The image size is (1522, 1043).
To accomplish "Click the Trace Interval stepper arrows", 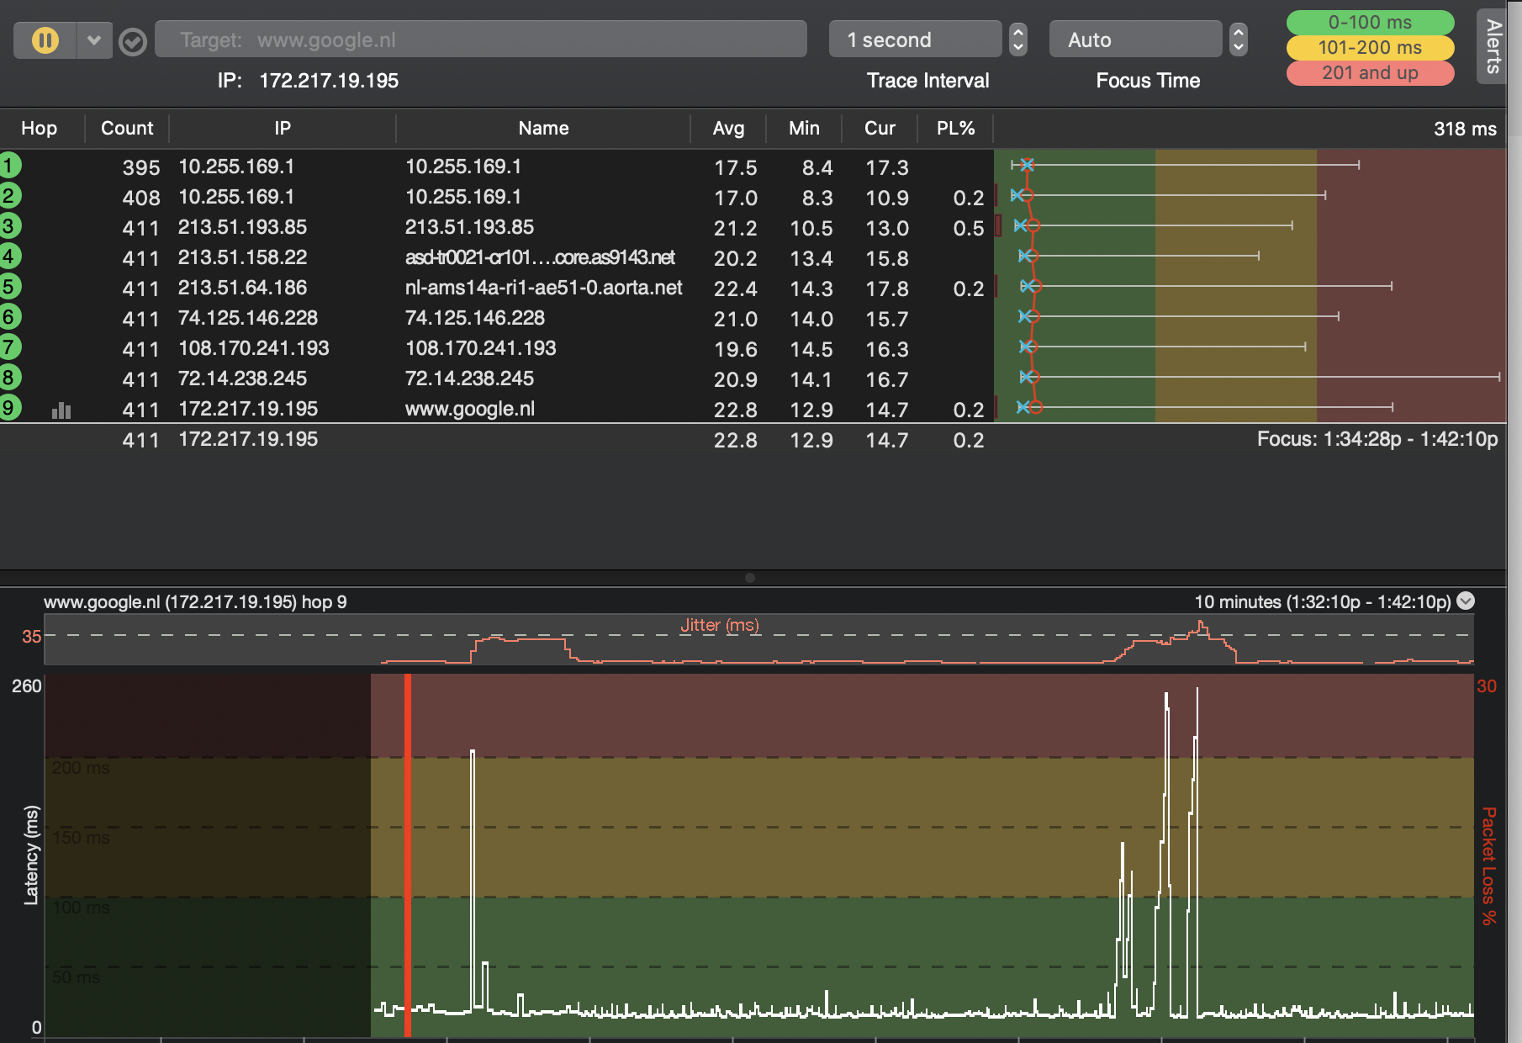I will point(1018,40).
